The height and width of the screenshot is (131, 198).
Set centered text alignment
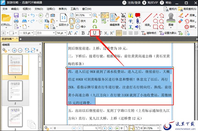coord(125,33)
